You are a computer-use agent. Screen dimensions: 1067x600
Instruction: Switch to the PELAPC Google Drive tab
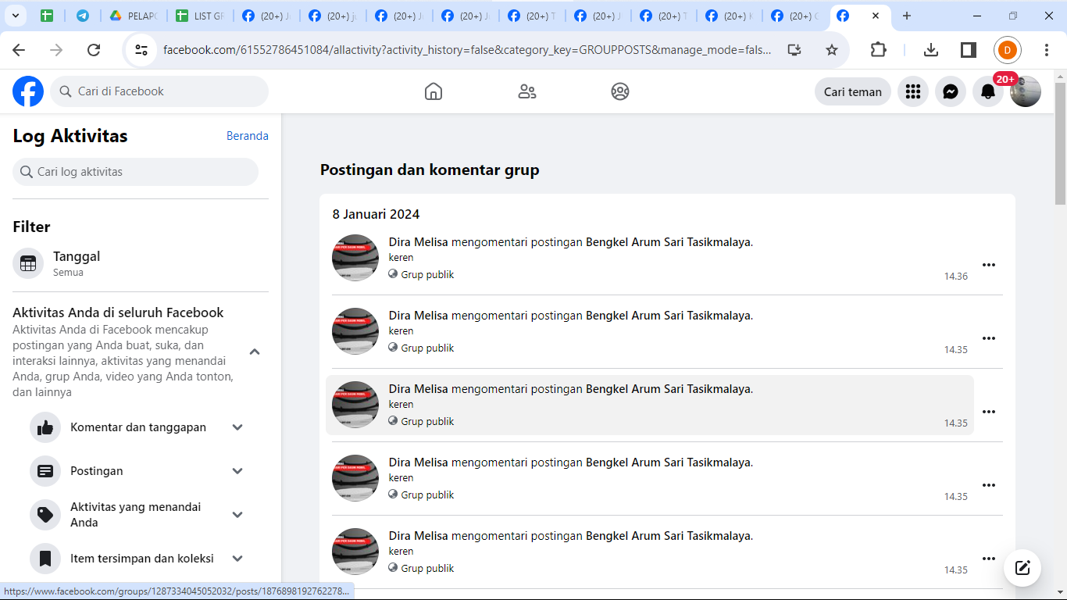(x=133, y=16)
